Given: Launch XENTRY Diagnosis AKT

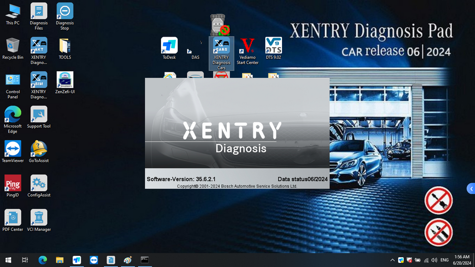Looking at the screenshot, I should point(39,45).
